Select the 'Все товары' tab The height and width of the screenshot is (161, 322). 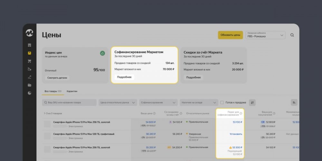tap(52, 91)
